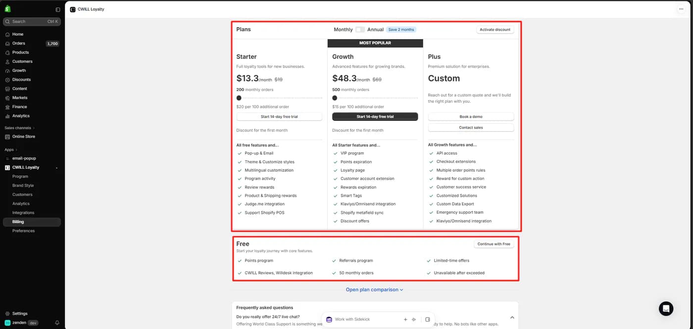
Task: Open Brand Style page
Action: pyautogui.click(x=23, y=186)
